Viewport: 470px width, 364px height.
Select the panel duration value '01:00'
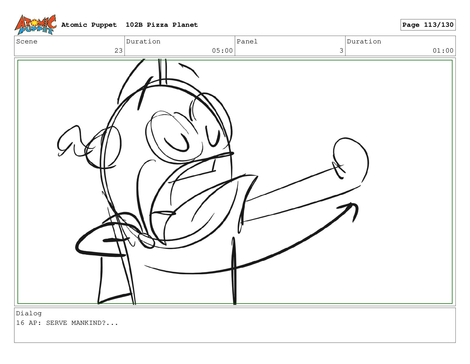(443, 51)
